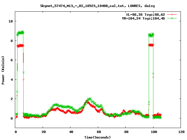Image resolution: width=187 pixels, height=140 pixels.
Task: Click the y-axis tick label 8
Action: point(12,41)
